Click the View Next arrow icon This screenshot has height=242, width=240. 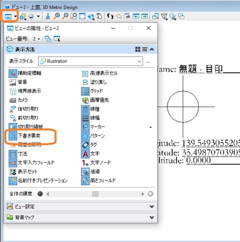(x=144, y=16)
